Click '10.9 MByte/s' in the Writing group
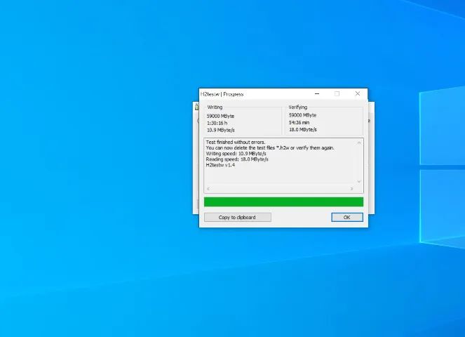Viewport: 465px width, 337px height. point(221,130)
